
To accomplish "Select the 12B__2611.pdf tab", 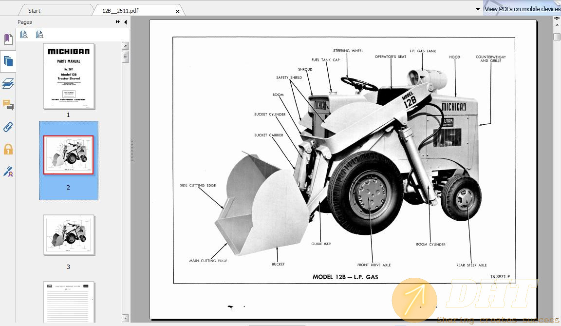I will point(120,11).
